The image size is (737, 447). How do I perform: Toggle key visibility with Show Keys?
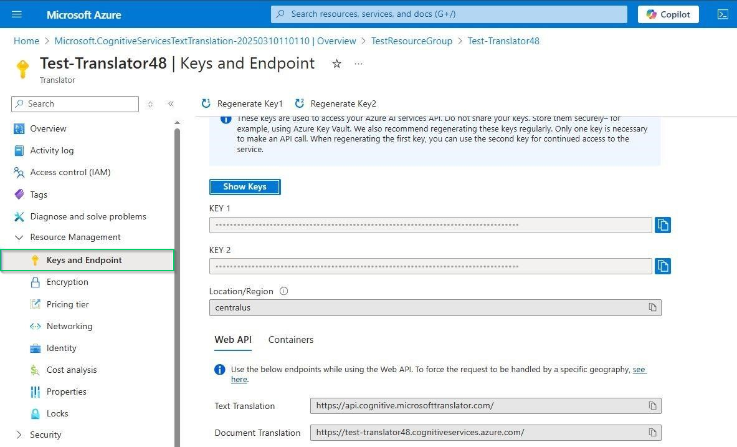[245, 187]
